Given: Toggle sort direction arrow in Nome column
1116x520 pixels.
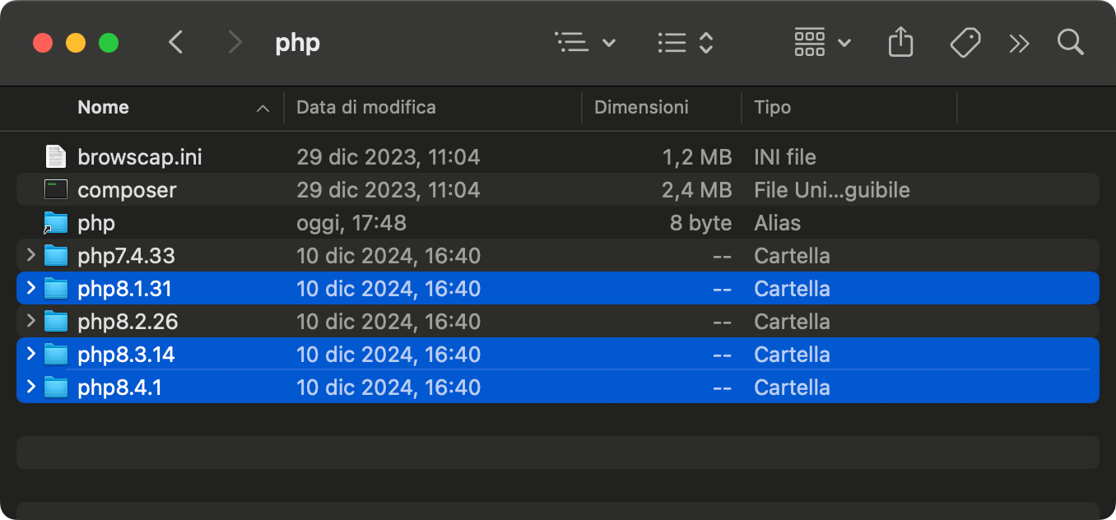Looking at the screenshot, I should 263,109.
